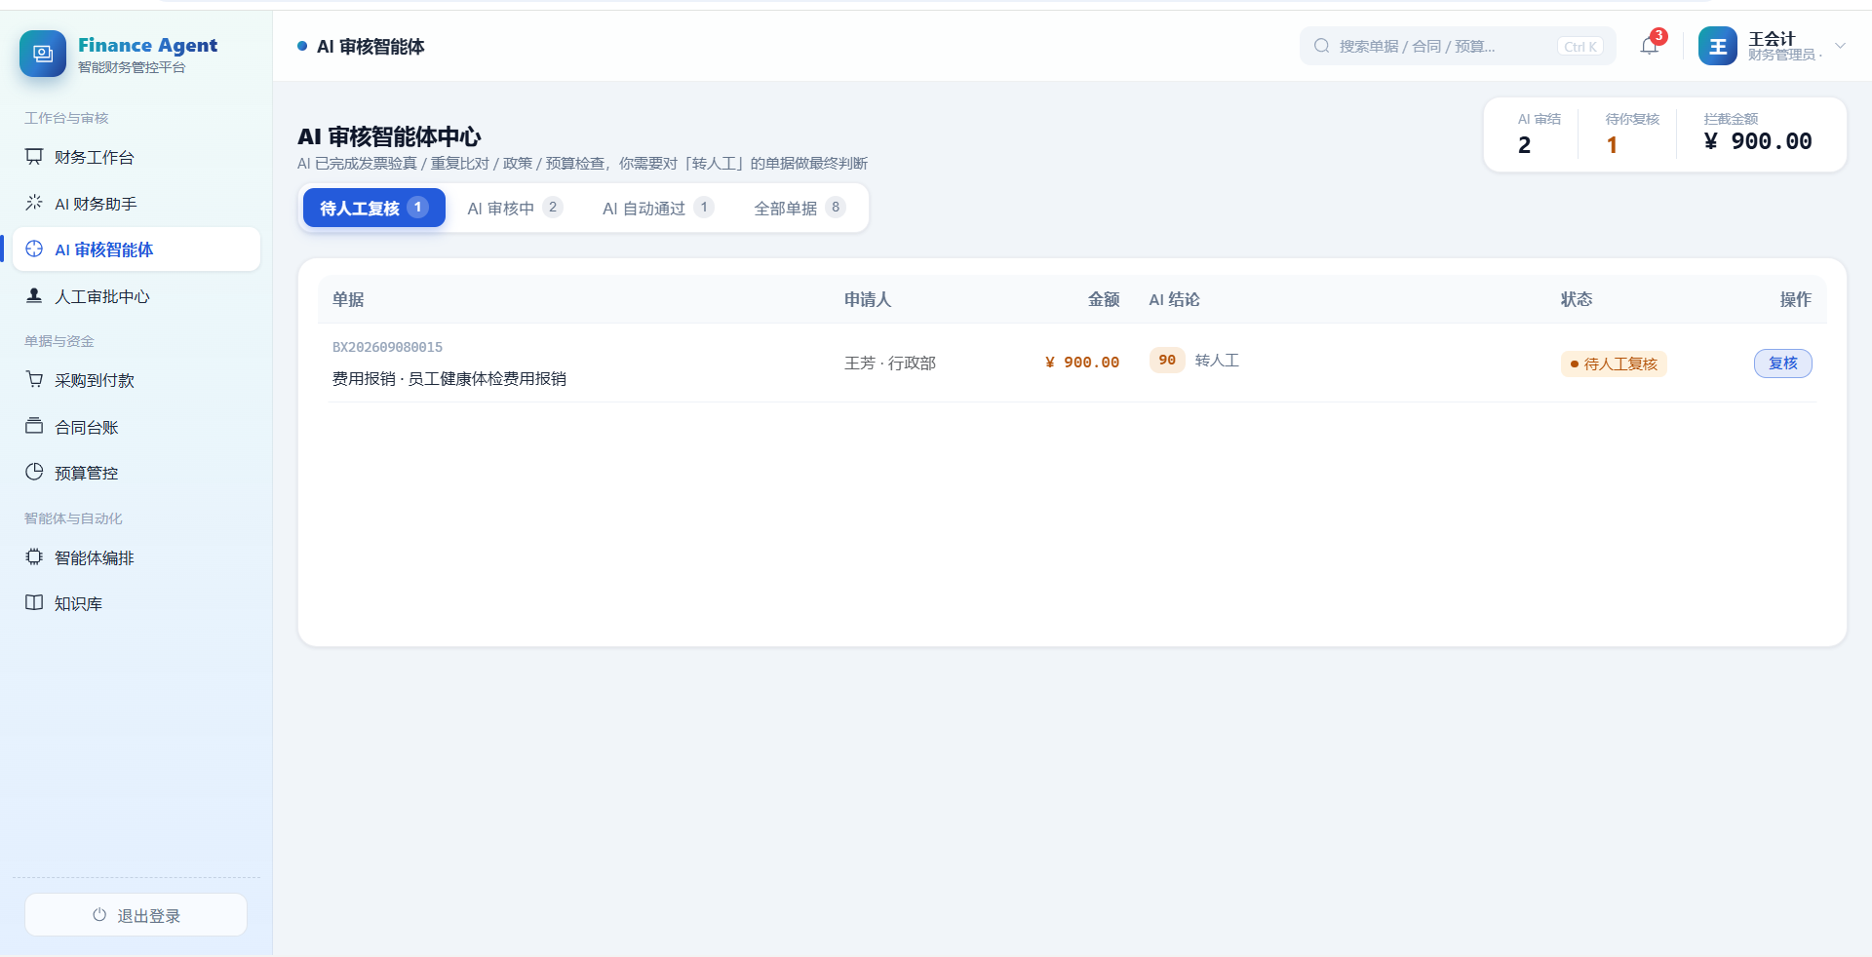Viewport: 1872px width, 957px height.
Task: Click the 知识库 book icon
Action: [34, 602]
